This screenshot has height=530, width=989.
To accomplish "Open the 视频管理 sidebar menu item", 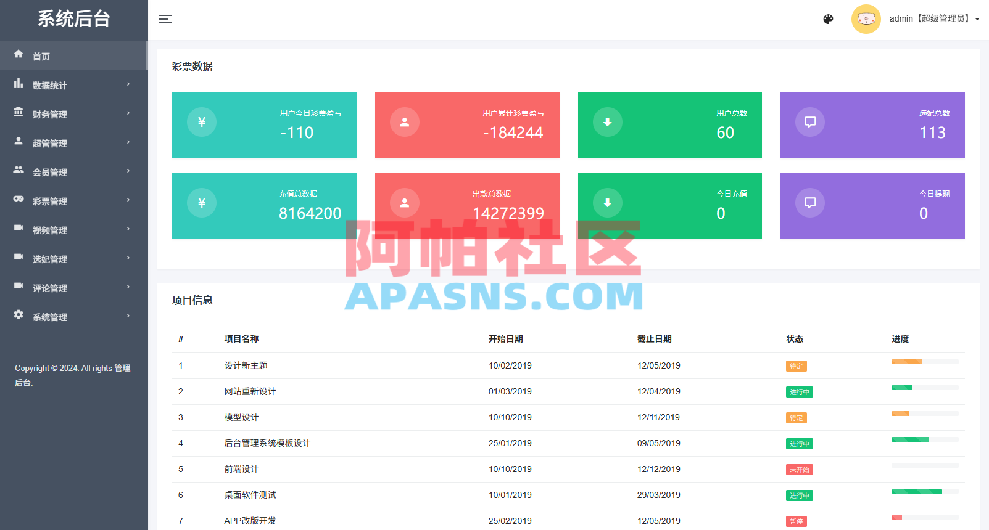I will 73,230.
